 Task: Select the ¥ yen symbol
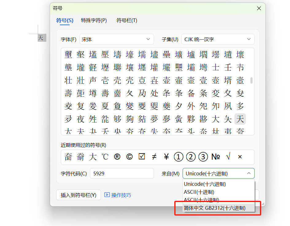tap(166, 157)
